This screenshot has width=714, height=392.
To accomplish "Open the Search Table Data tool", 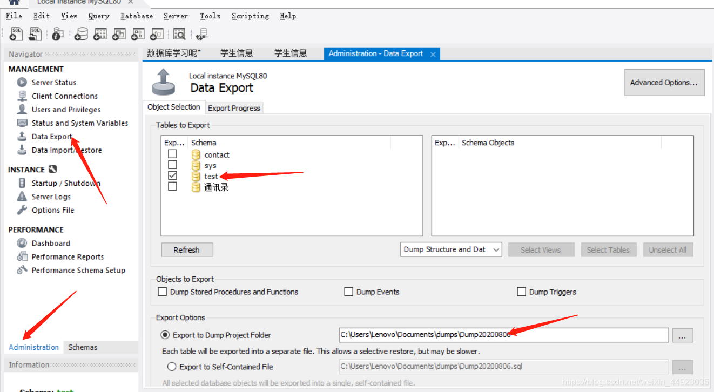I will pos(179,33).
